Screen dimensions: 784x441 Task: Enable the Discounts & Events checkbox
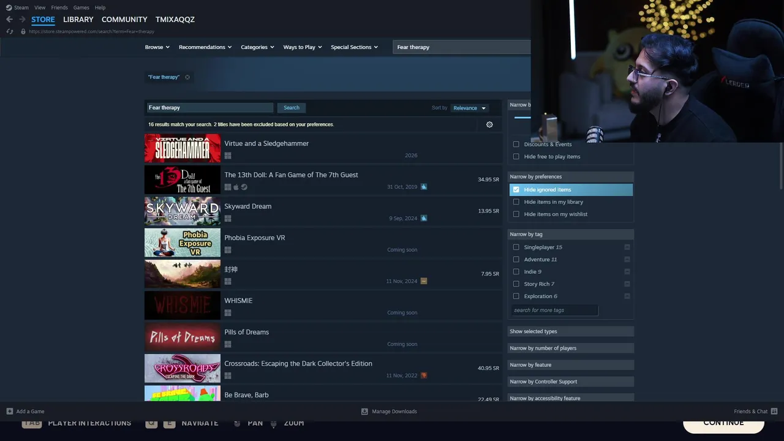point(516,145)
